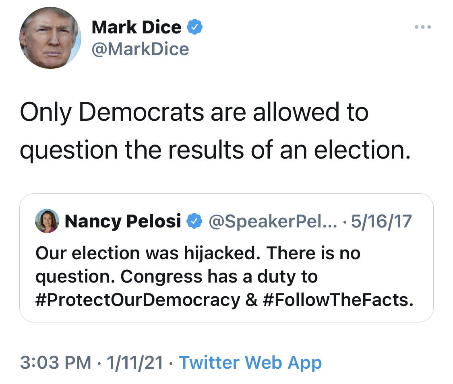
Task: Click "Our election was hijacked" quoted text
Action: [x=145, y=253]
